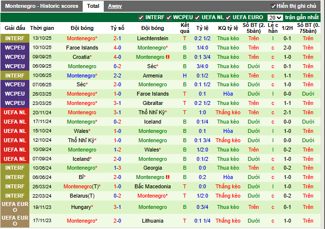Open the 2-2 score versus Armenia
Screen dimensions: 325x229
117,76
